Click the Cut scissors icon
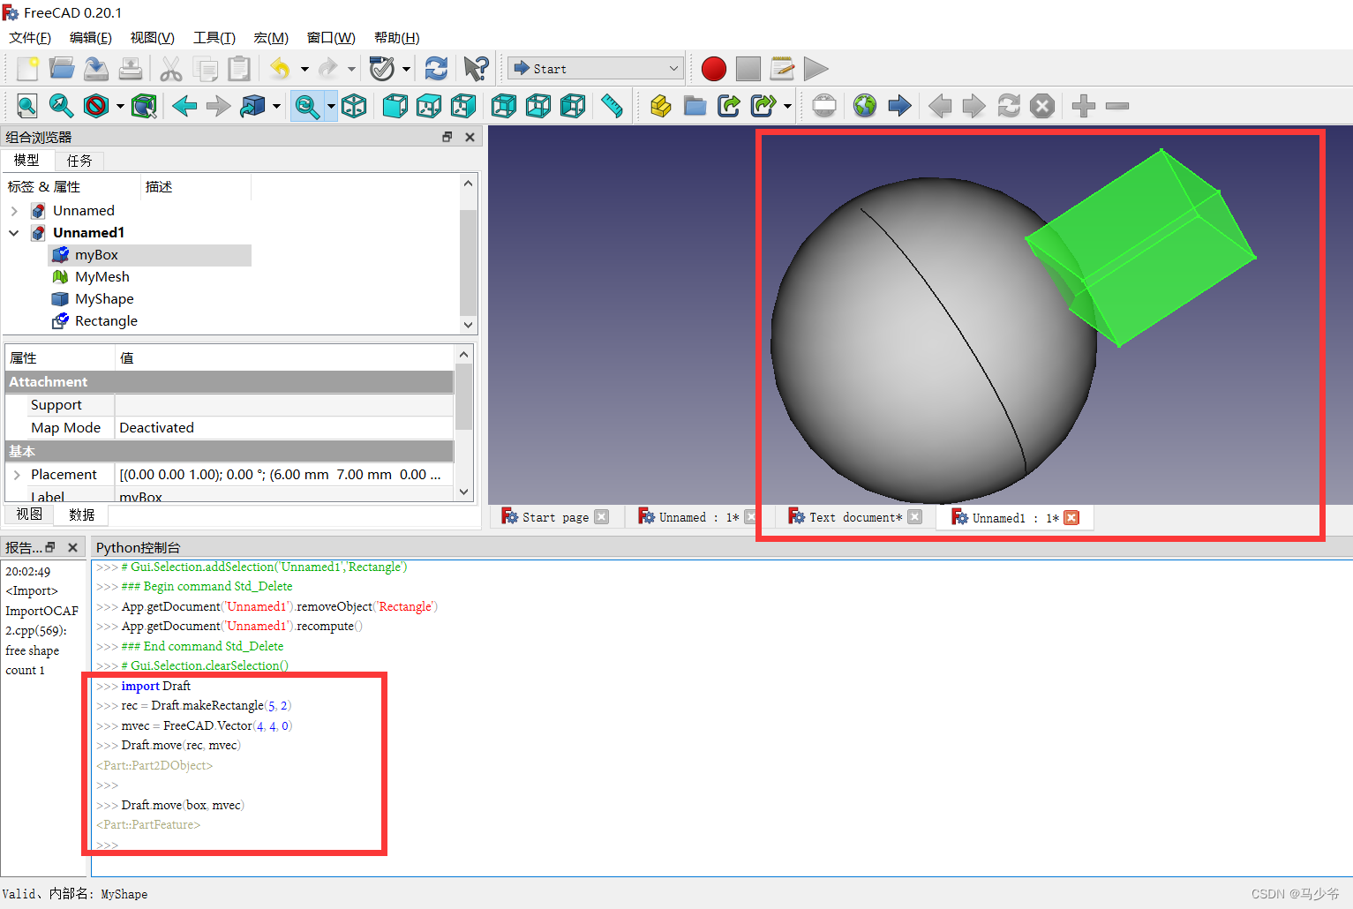This screenshot has width=1353, height=909. (x=170, y=69)
